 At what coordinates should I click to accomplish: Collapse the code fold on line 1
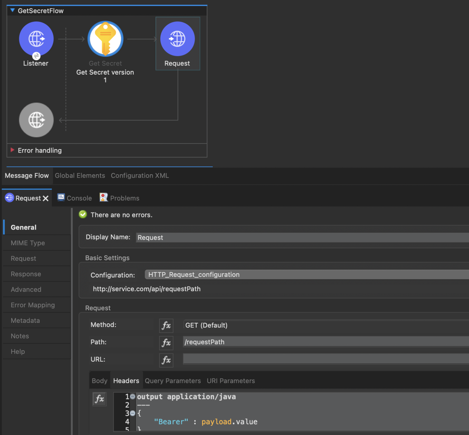click(133, 396)
